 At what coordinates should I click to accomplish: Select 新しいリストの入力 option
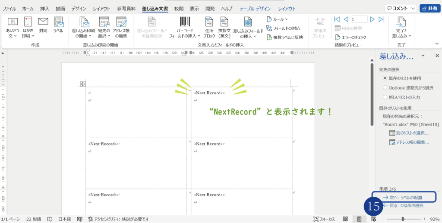[385, 97]
